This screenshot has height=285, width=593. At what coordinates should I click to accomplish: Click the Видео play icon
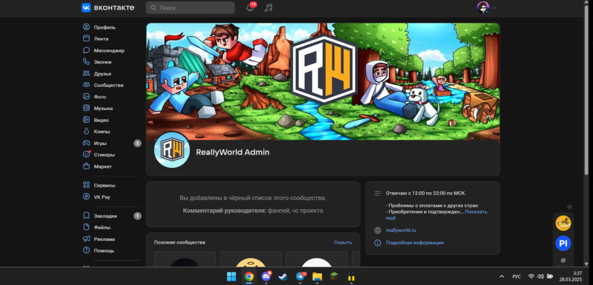[x=86, y=120]
